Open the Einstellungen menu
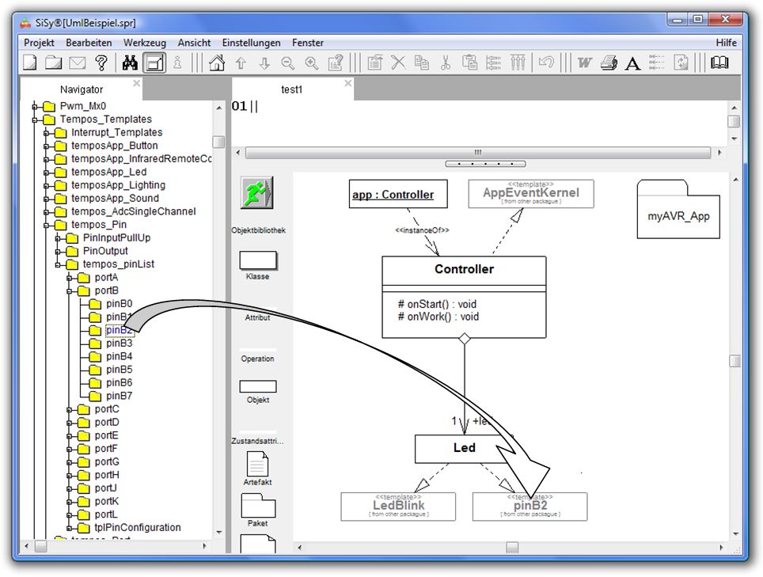This screenshot has width=763, height=577. [251, 43]
